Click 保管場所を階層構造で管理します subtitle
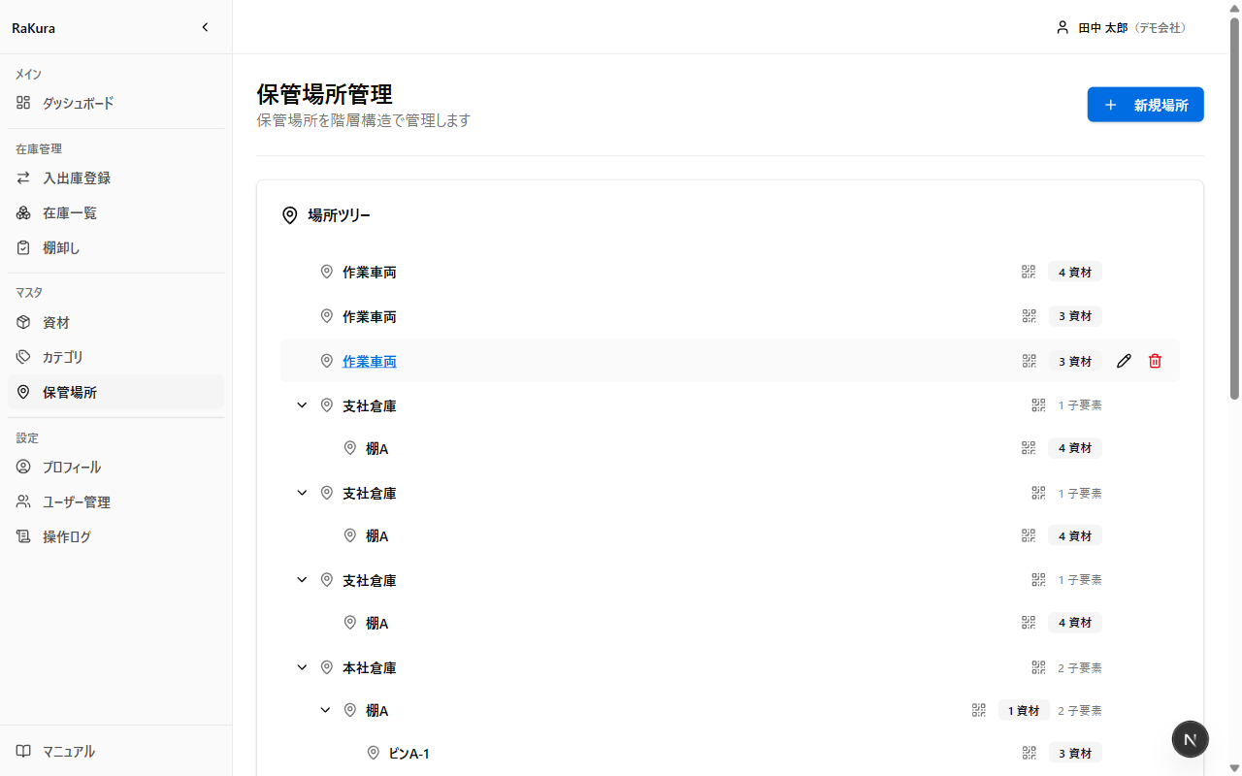Screen dimensions: 1242x776 [363, 120]
